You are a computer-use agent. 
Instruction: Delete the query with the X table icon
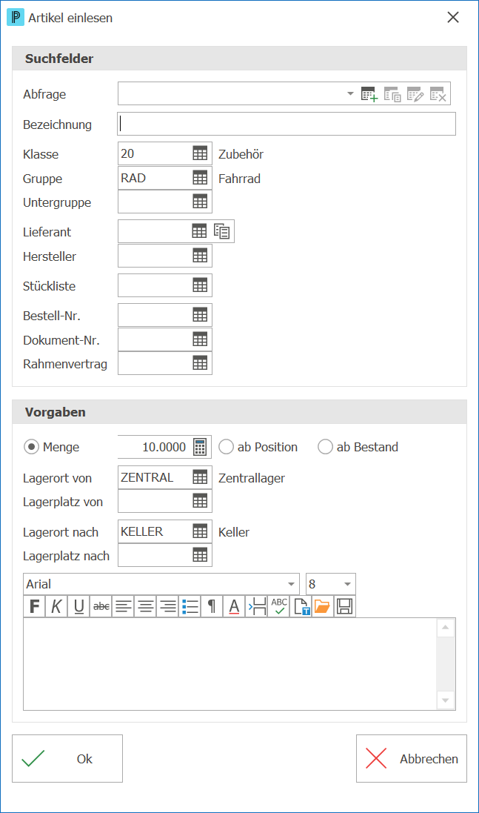pyautogui.click(x=438, y=94)
